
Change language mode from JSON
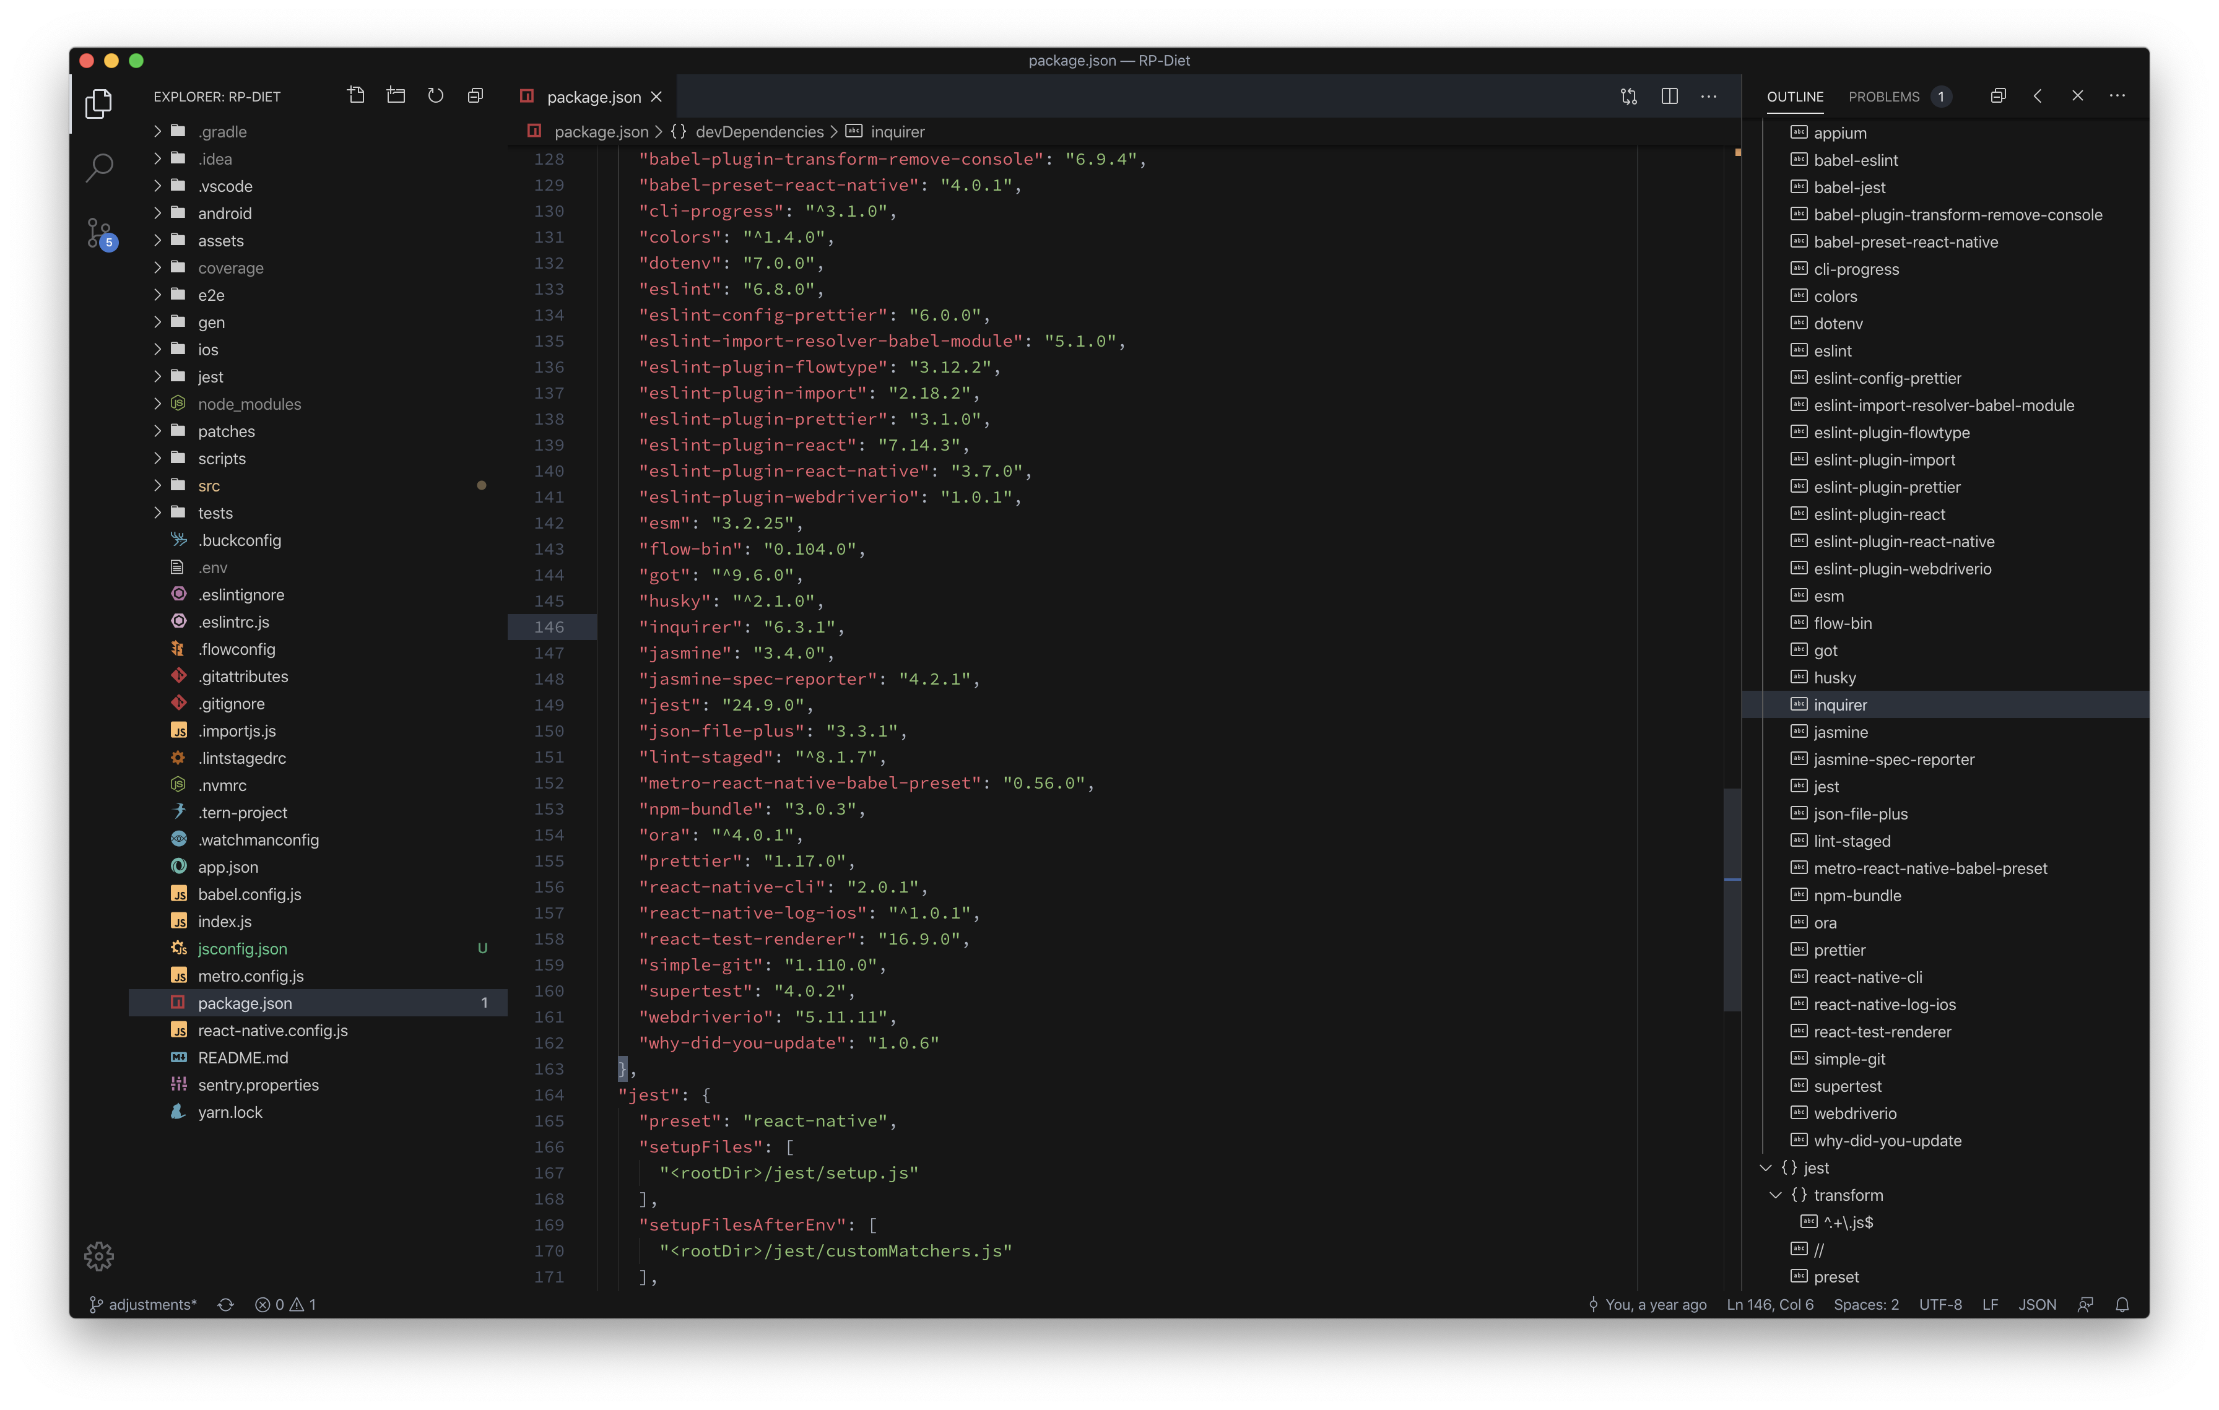pyautogui.click(x=2036, y=1304)
